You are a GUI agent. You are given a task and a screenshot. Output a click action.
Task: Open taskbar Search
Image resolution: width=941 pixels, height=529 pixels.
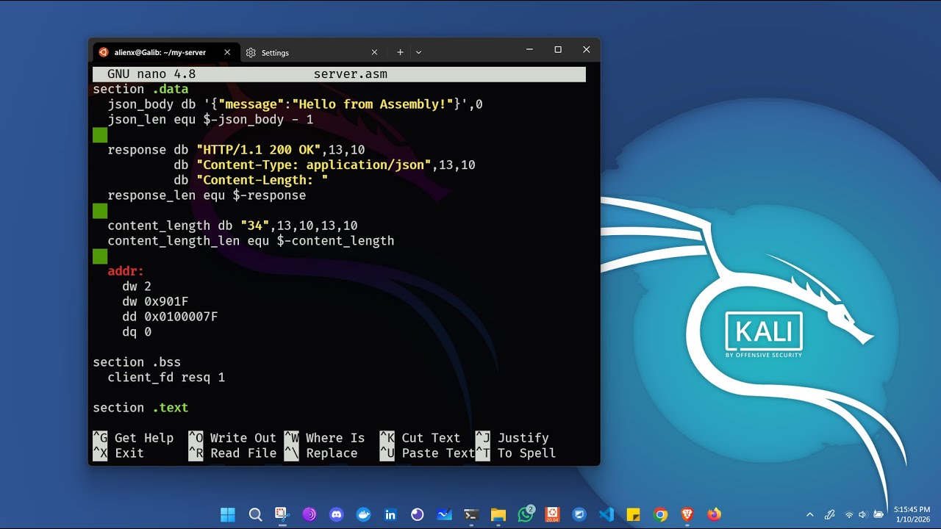[255, 514]
